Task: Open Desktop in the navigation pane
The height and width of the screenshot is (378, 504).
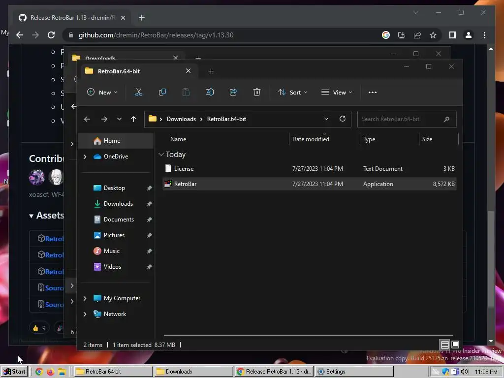Action: [116, 188]
